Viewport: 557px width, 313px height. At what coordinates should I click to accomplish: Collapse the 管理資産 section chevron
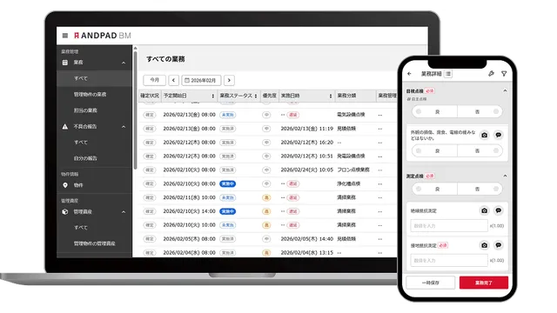coord(124,212)
